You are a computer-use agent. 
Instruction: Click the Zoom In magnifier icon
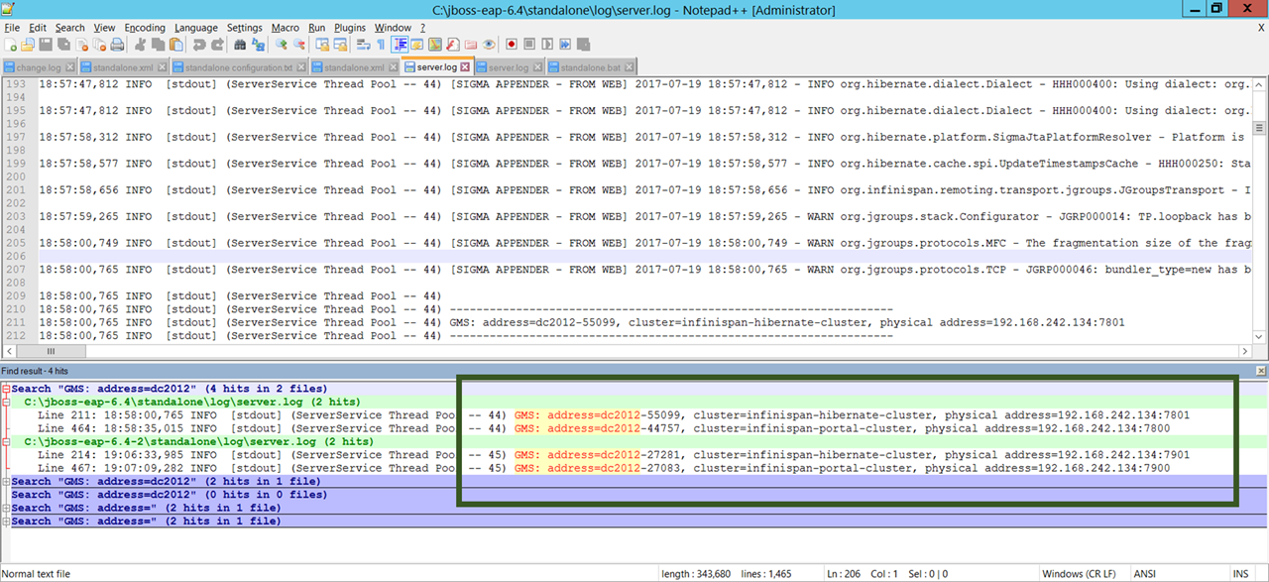[282, 45]
